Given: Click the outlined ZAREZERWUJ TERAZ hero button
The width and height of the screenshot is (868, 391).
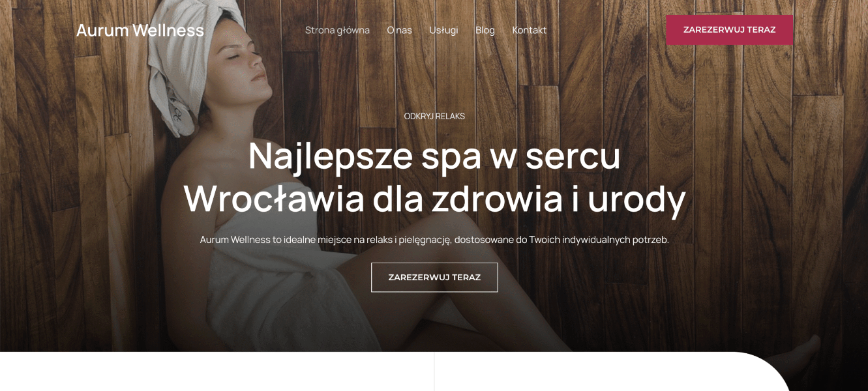Looking at the screenshot, I should (434, 278).
